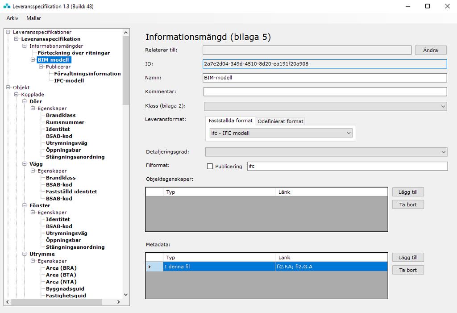The image size is (457, 313).
Task: Select Förteckning över ritningar in tree
Action: 74,53
